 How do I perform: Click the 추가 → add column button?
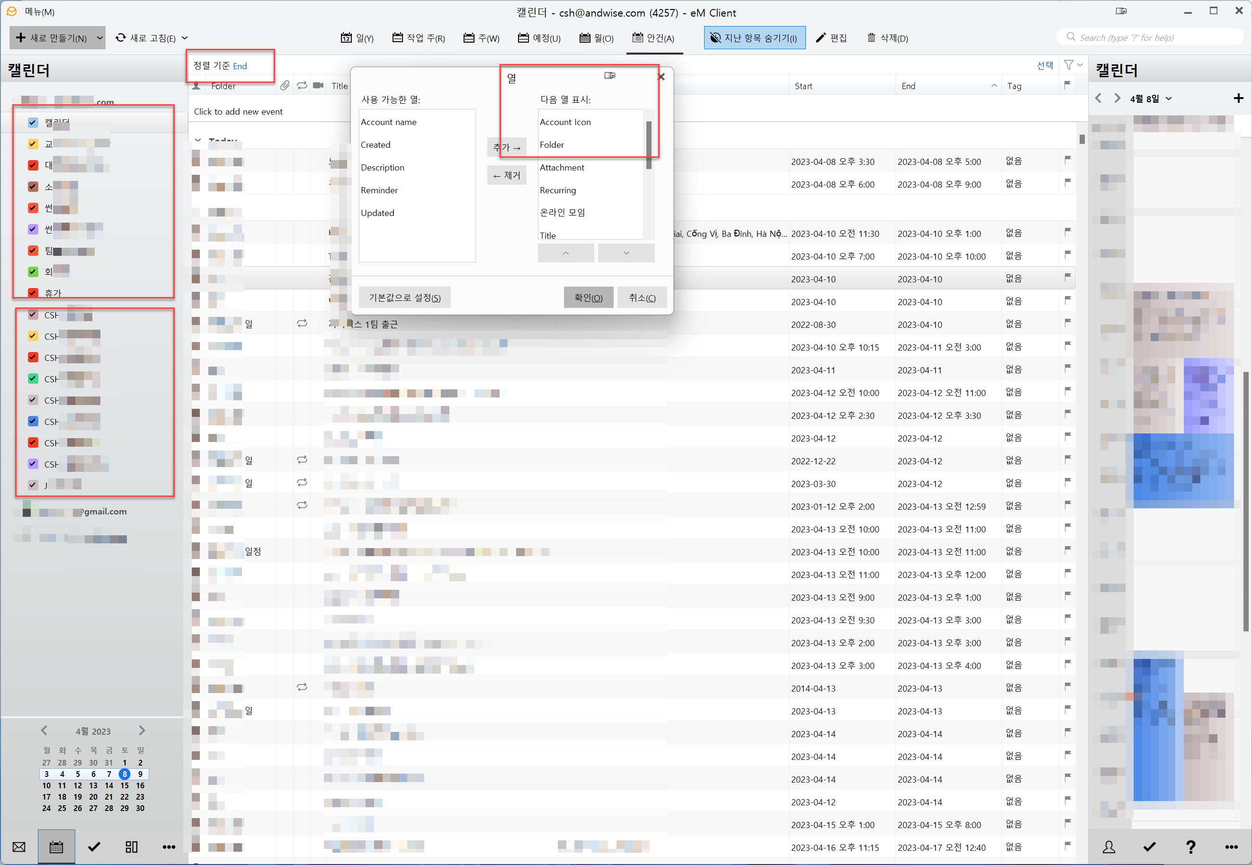[507, 147]
